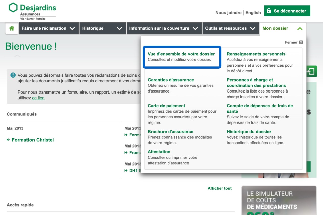Choose Garanties d'assurance menu entry
This screenshot has width=323, height=215.
tap(171, 80)
